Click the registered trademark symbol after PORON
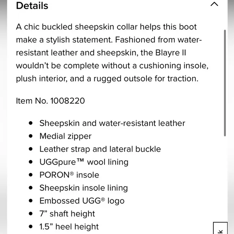Image resolution: width=234 pixels, height=234 pixels. [x=72, y=173]
